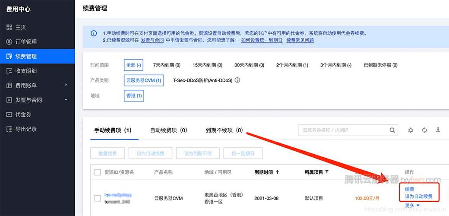Click the 设为自动续费 toolbar button

(150, 153)
